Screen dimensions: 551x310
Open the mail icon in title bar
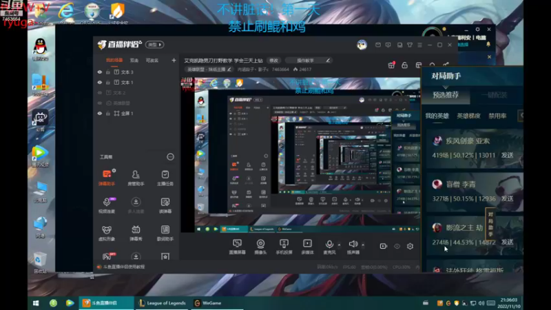click(x=377, y=45)
